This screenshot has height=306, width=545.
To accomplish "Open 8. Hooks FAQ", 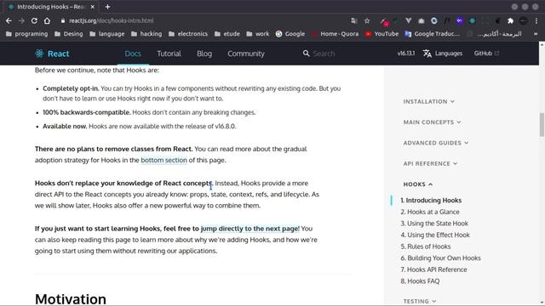I will pyautogui.click(x=420, y=281).
